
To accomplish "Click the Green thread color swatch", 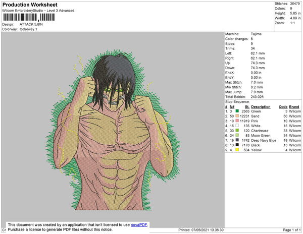I will tap(237, 111).
